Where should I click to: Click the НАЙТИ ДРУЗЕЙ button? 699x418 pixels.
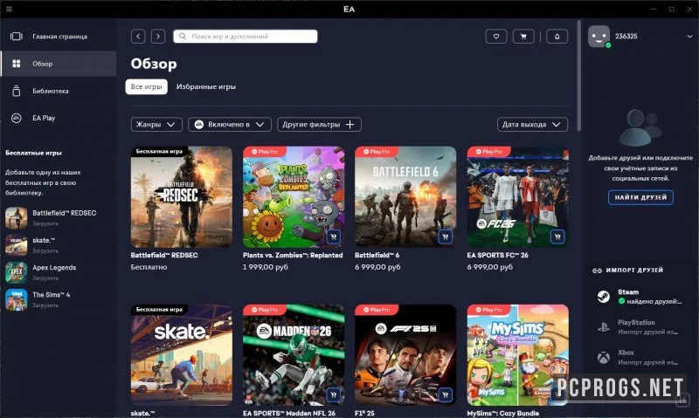[640, 197]
